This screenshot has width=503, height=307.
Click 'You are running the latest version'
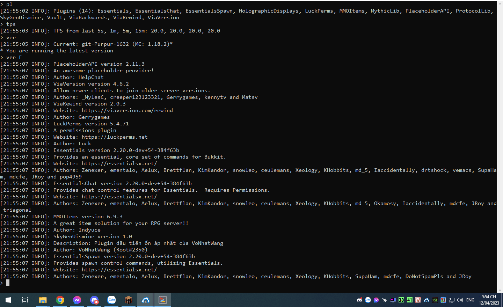pos(60,51)
